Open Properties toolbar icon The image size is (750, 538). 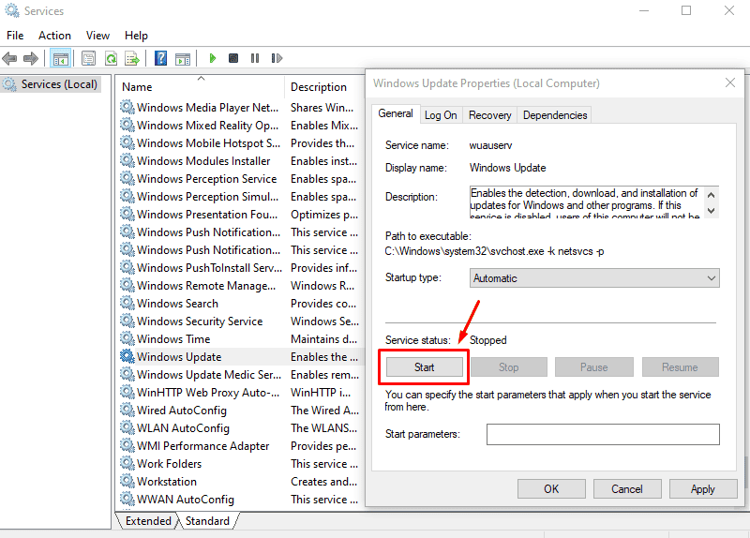coord(88,58)
